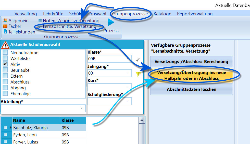Tick the checkbox for Eyden, Leon
This screenshot has height=144, width=250.
click(x=5, y=134)
